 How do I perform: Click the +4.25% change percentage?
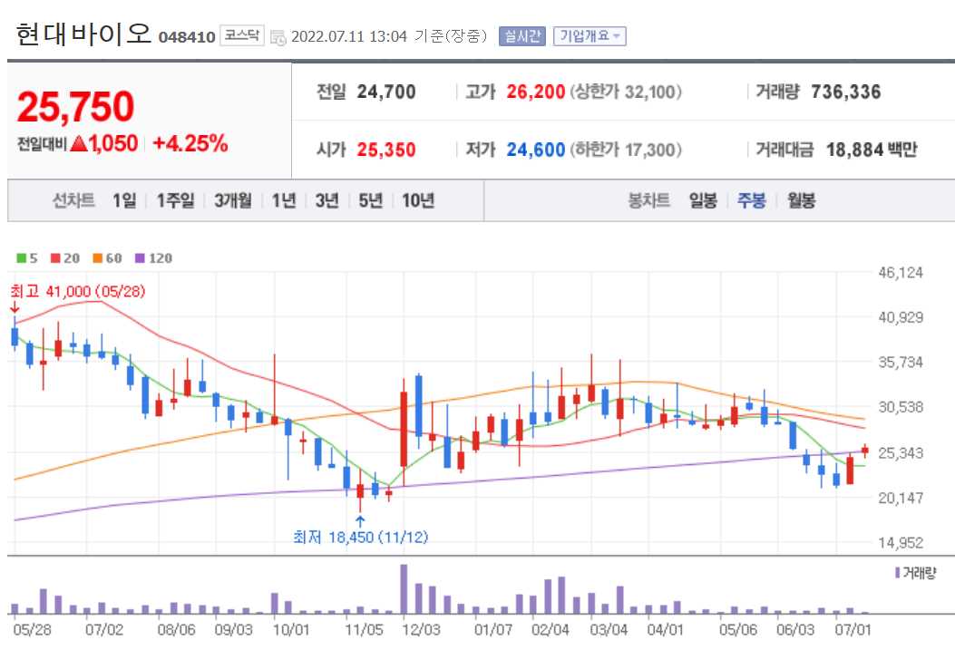pyautogui.click(x=190, y=143)
